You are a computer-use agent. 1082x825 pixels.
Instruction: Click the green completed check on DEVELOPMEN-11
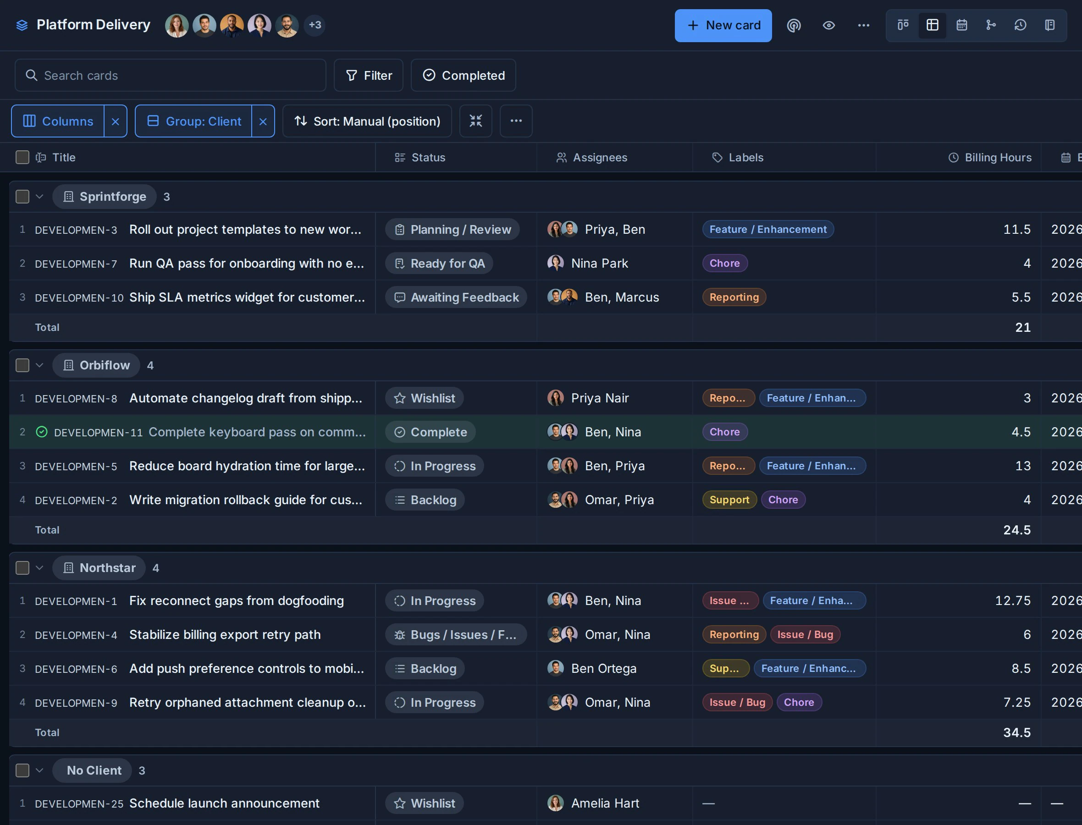(x=42, y=432)
